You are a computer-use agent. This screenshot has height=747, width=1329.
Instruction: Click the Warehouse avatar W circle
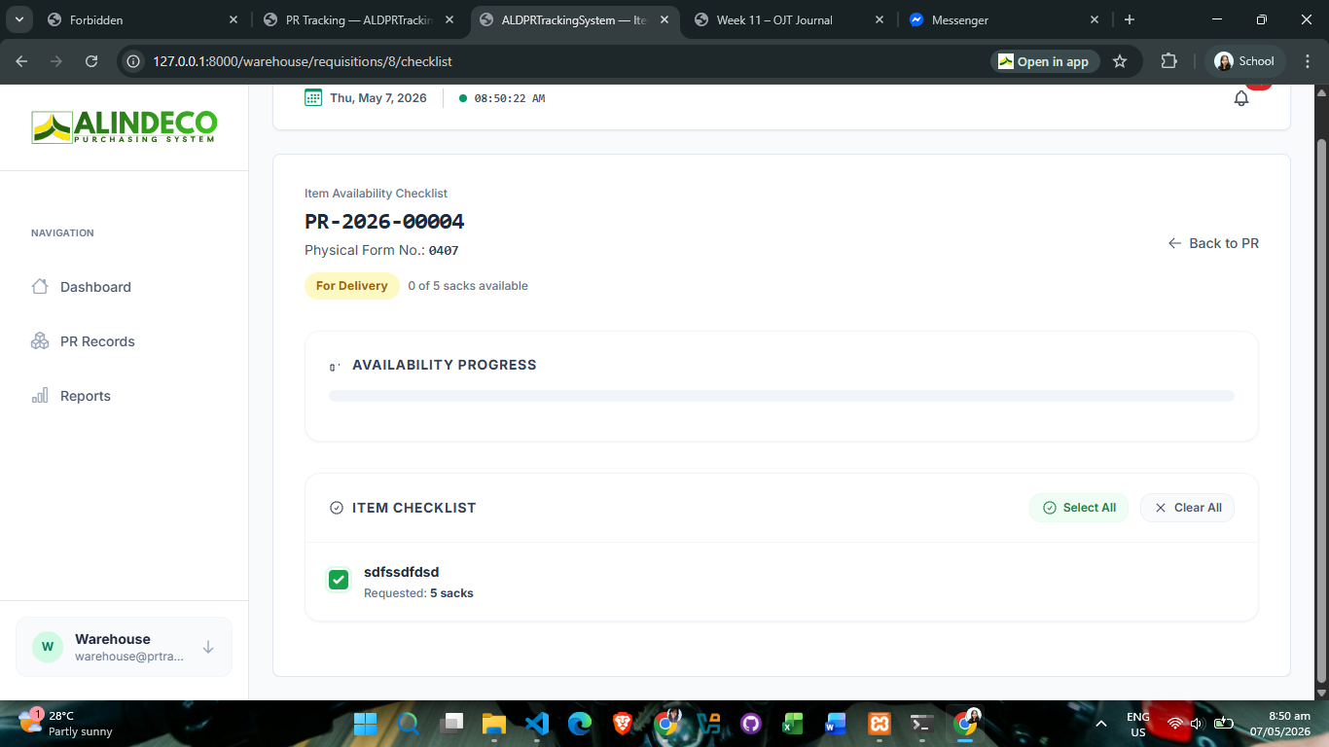click(48, 647)
